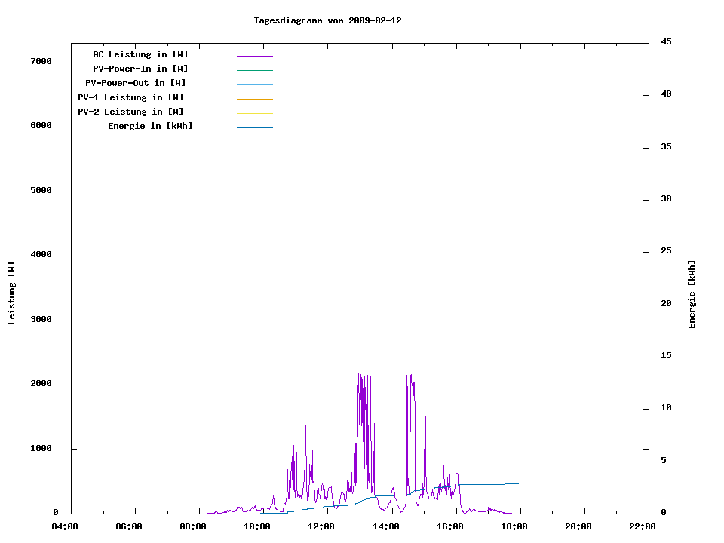Click the 2000 tick on the left axis
Screen dimensions: 724x543
(41, 384)
